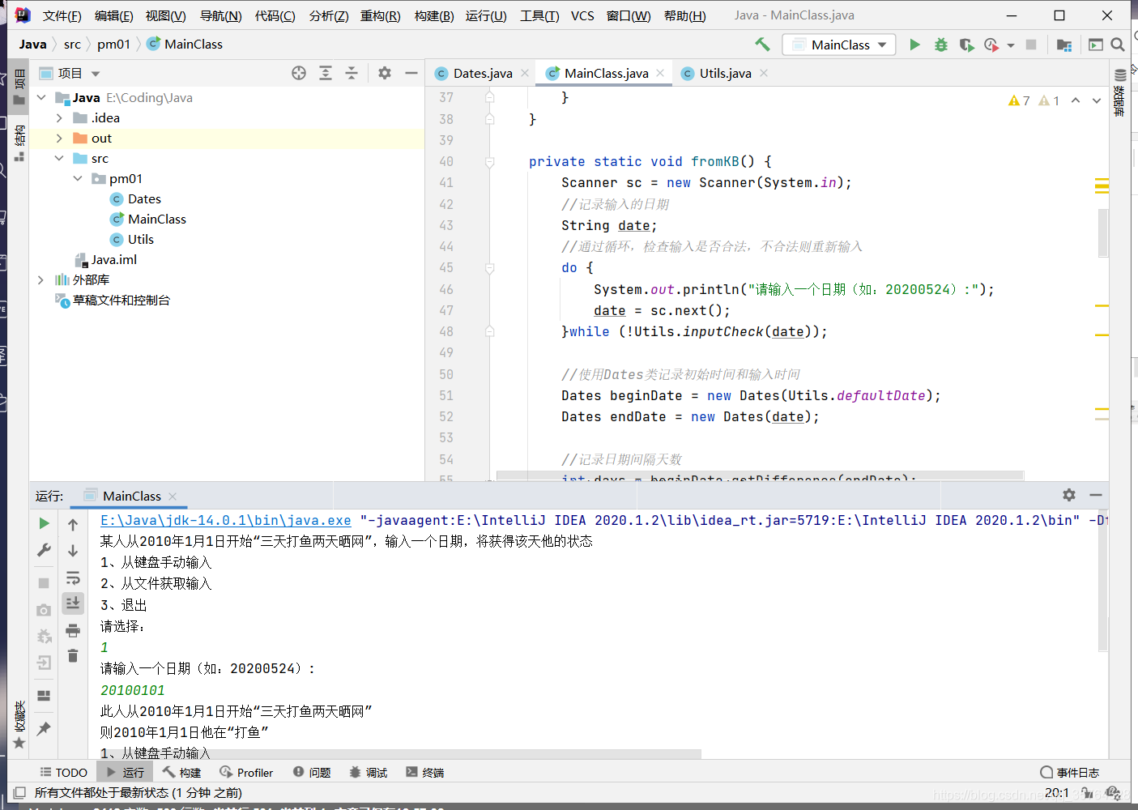
Task: Open the 运行(U) menu
Action: (486, 15)
